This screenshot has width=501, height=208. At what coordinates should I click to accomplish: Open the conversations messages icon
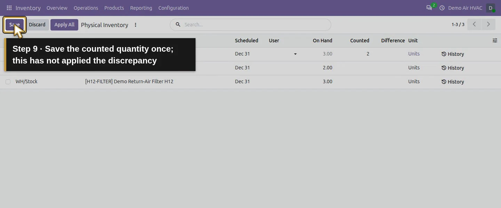pyautogui.click(x=429, y=8)
